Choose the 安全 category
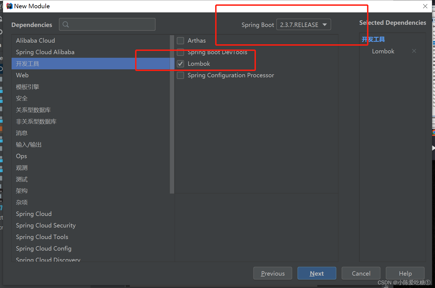The width and height of the screenshot is (435, 288). click(91, 98)
